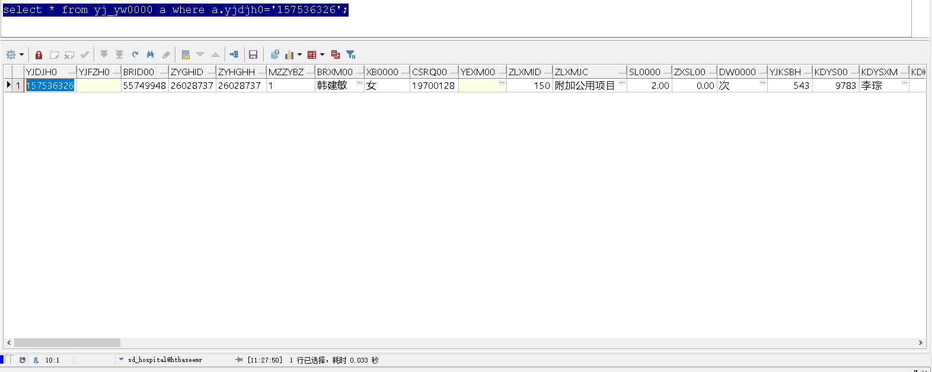
Task: Click the linked query icon
Action: click(234, 54)
